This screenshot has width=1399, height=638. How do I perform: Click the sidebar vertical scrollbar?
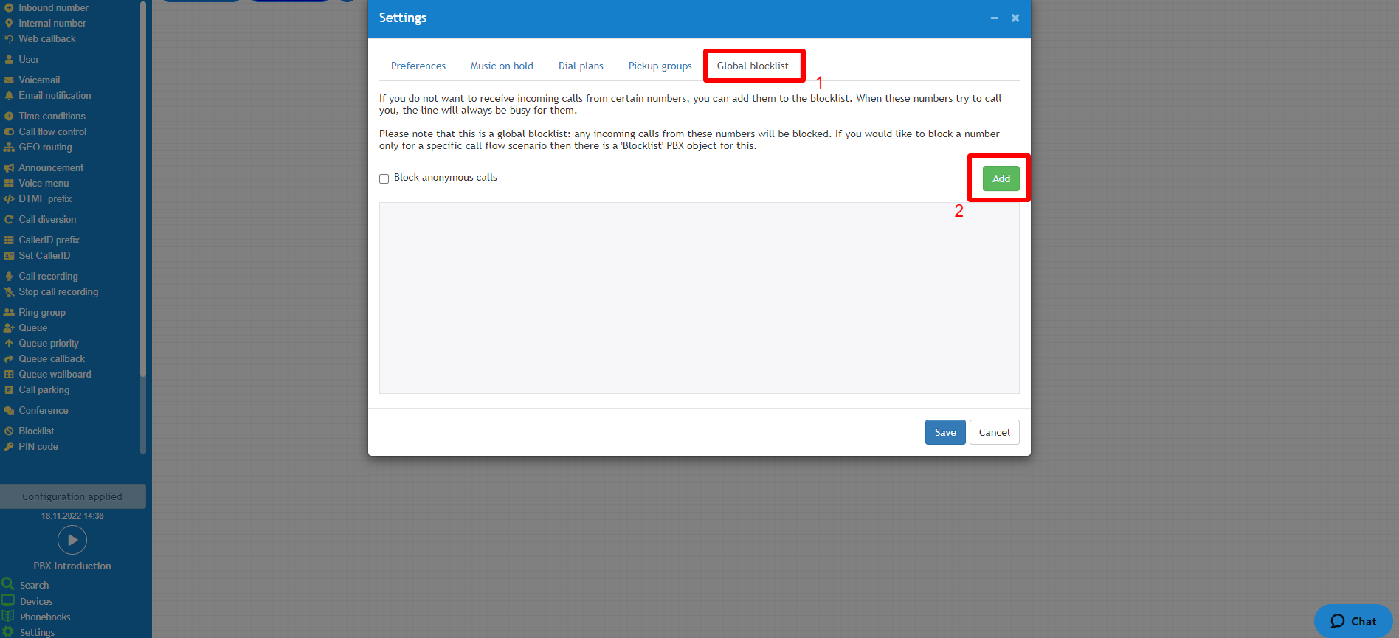tap(143, 221)
